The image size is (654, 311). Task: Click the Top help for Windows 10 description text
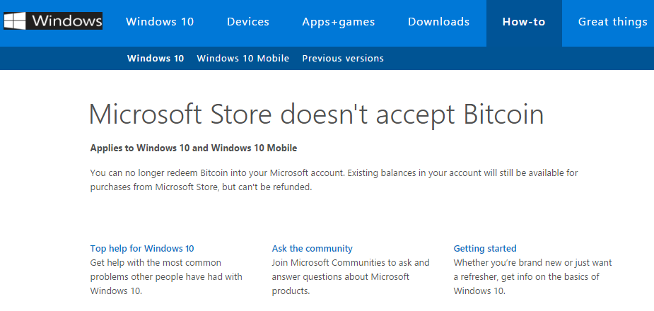166,277
